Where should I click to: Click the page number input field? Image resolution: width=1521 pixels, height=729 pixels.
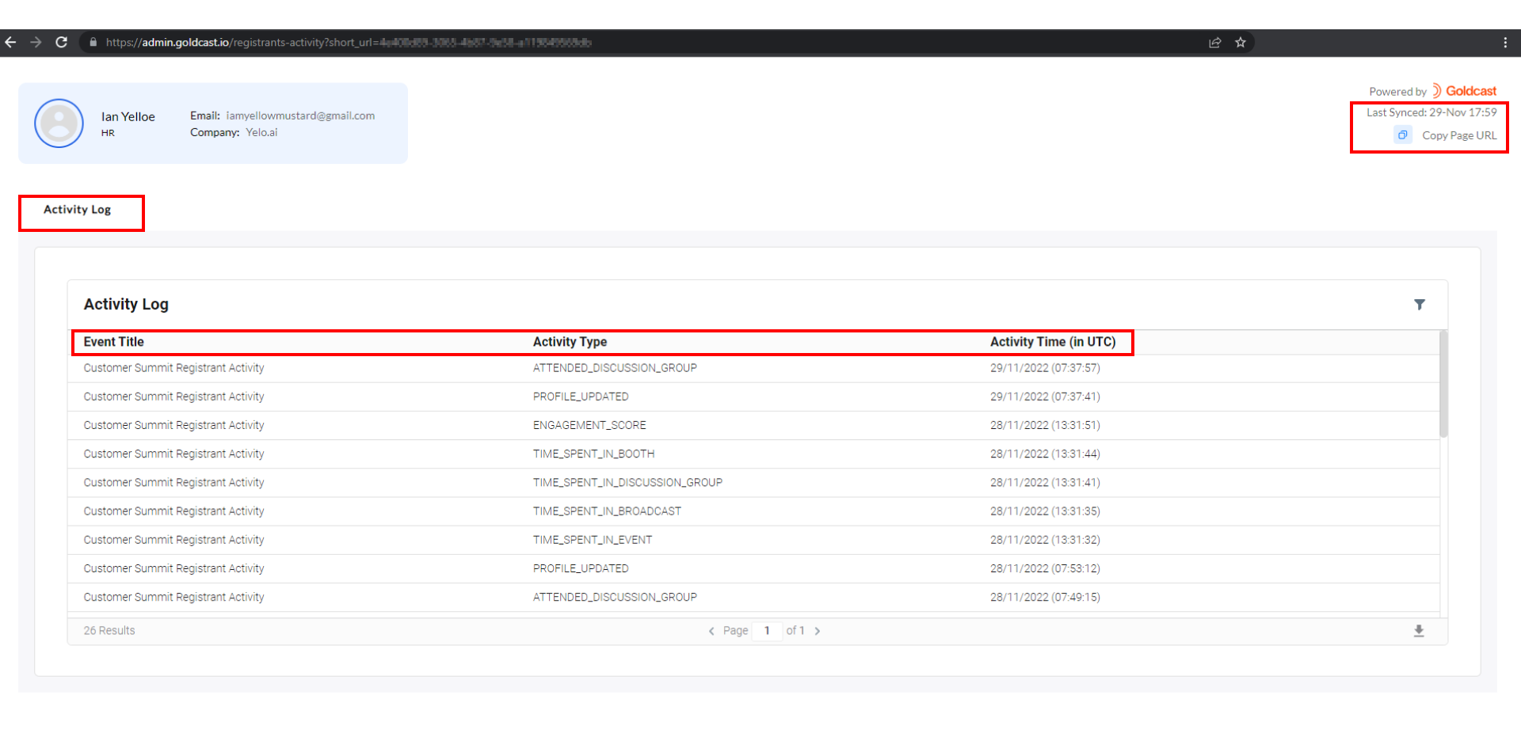767,631
